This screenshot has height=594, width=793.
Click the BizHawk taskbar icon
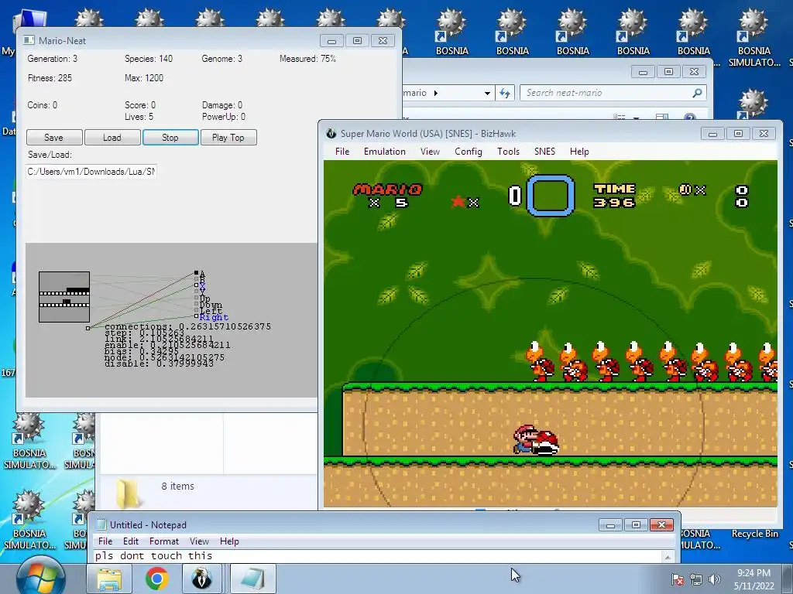[202, 579]
